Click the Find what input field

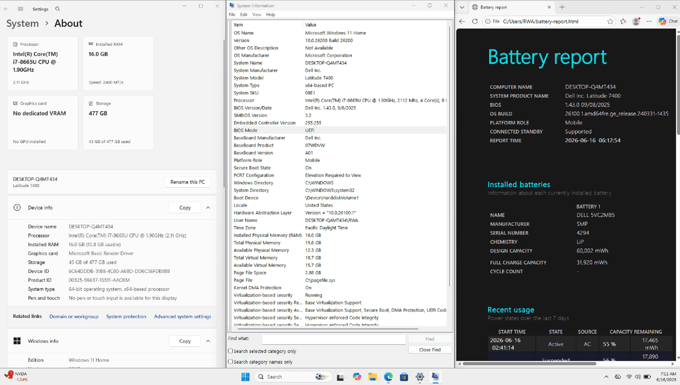point(334,339)
